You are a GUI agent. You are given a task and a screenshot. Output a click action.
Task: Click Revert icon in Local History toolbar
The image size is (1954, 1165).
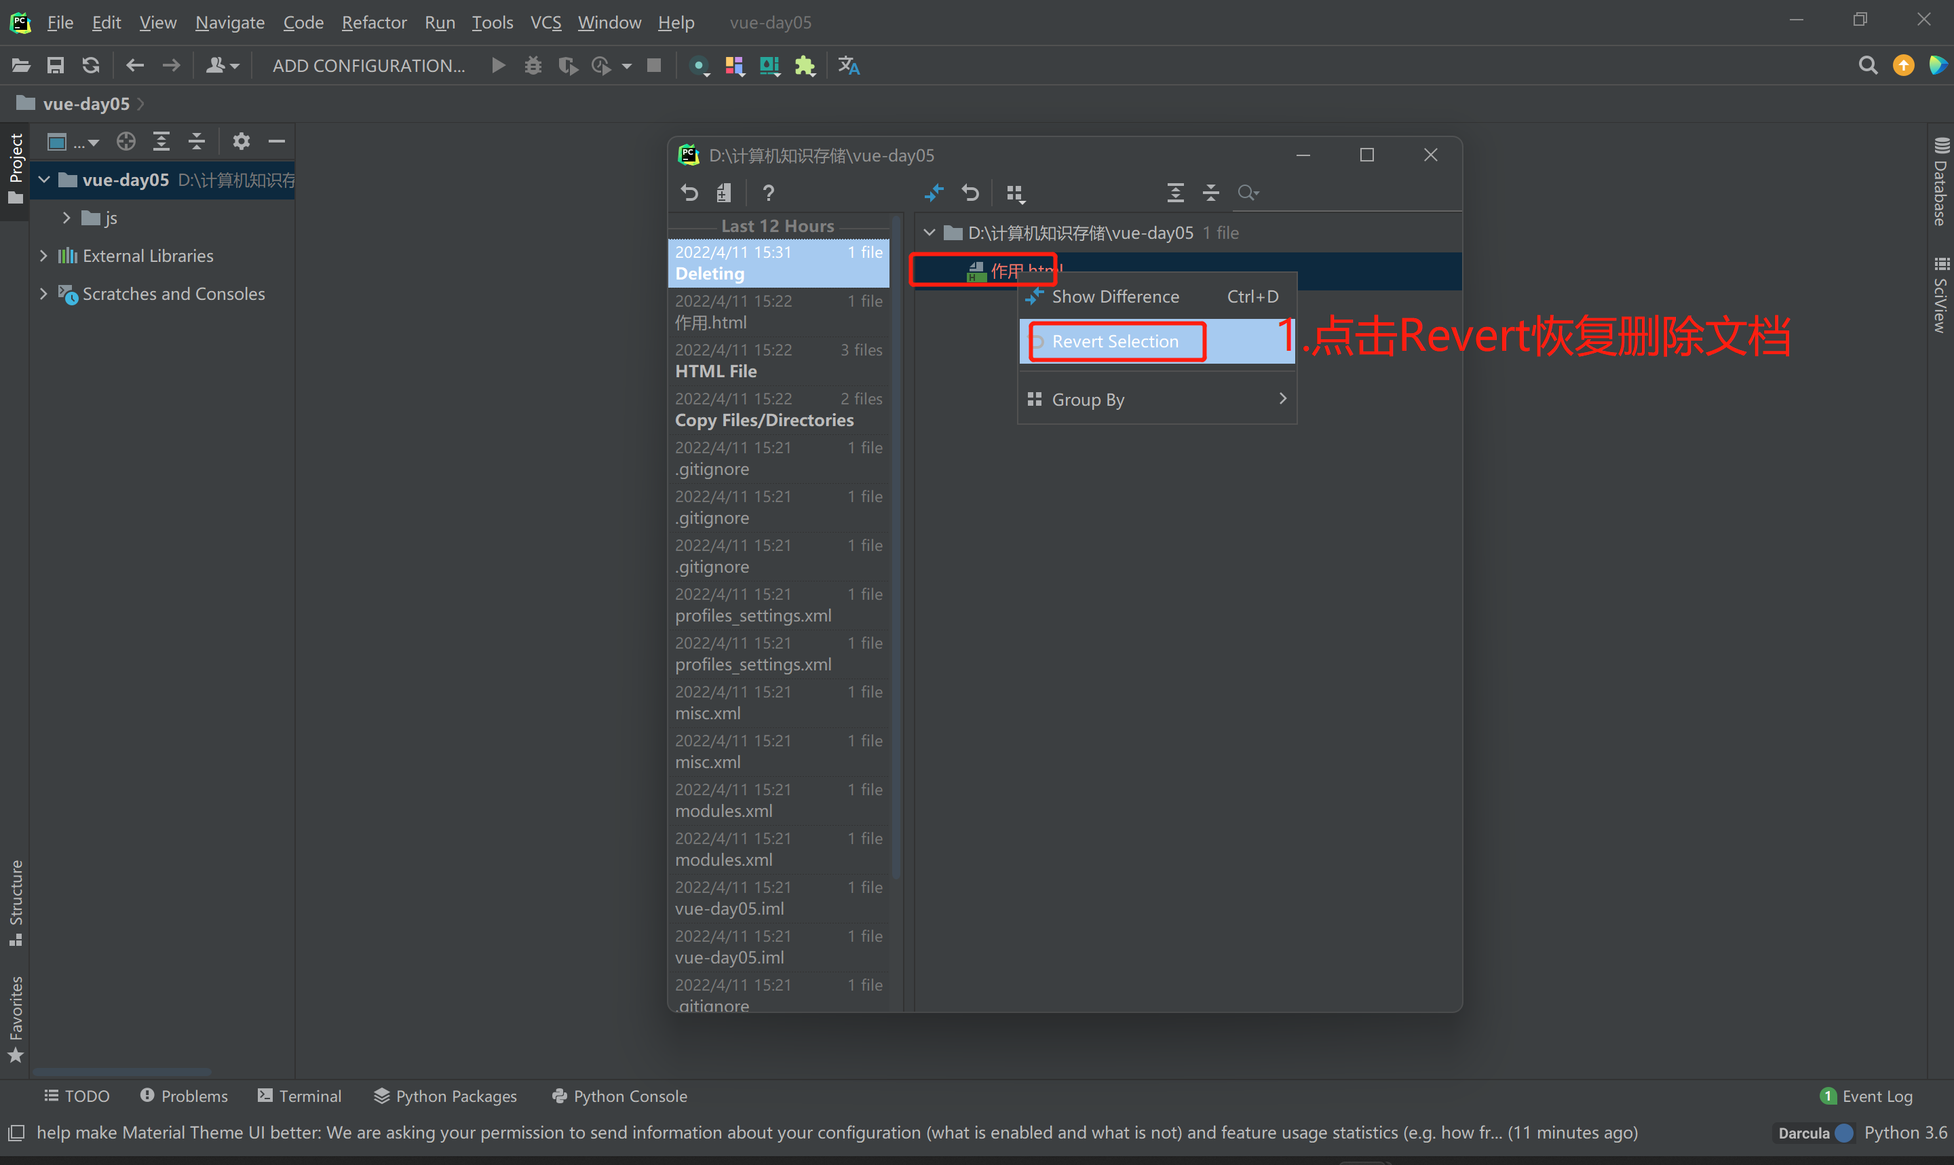pyautogui.click(x=689, y=192)
